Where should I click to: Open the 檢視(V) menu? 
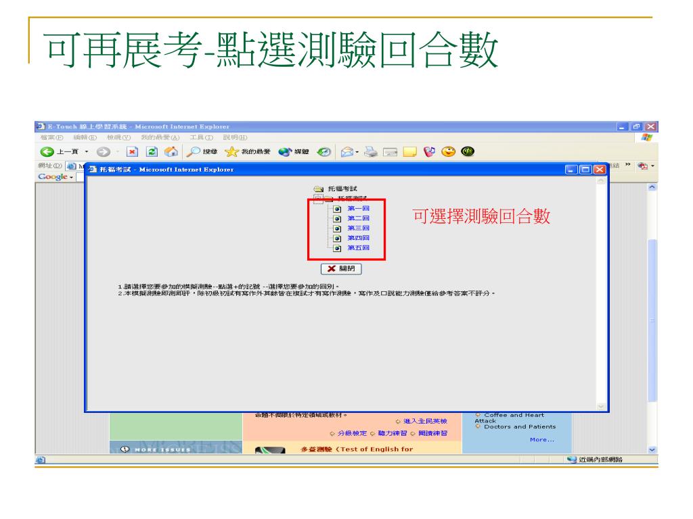(x=118, y=138)
